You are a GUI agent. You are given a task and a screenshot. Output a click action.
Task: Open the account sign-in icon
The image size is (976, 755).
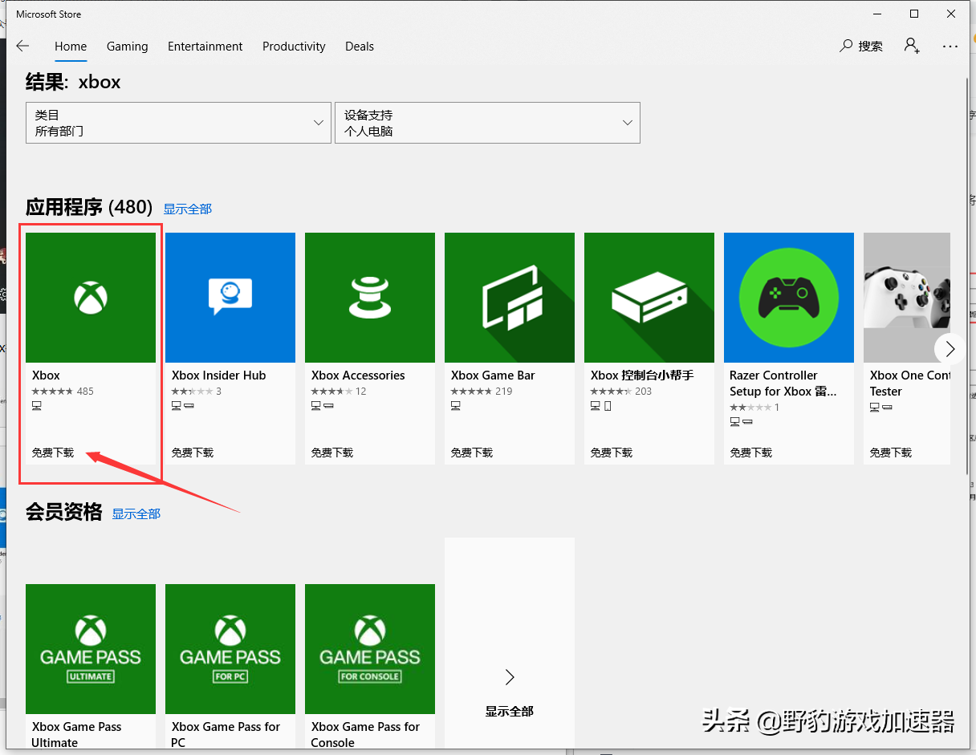(912, 46)
